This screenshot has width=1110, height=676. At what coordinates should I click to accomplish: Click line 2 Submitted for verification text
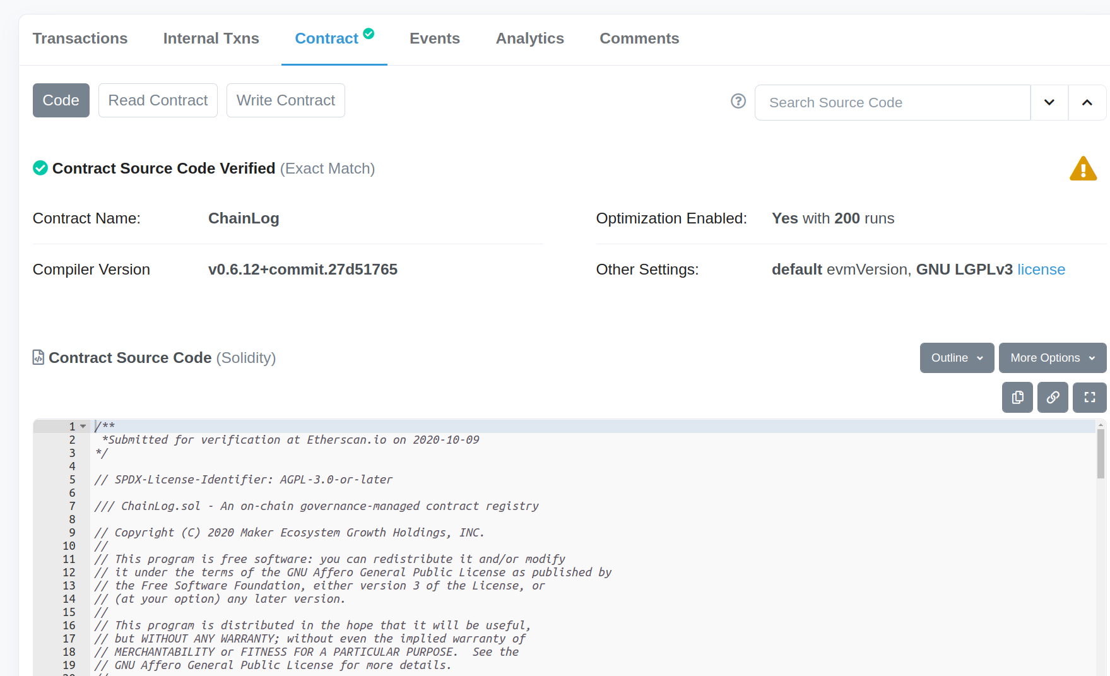[x=290, y=440]
